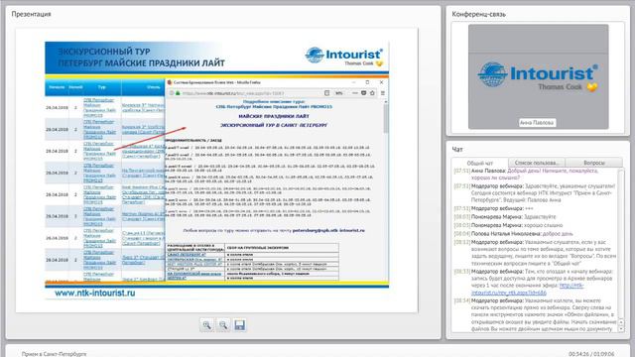This screenshot has width=635, height=357.
Task: Zoom in presentation with first magnifier icon
Action: coord(207,325)
